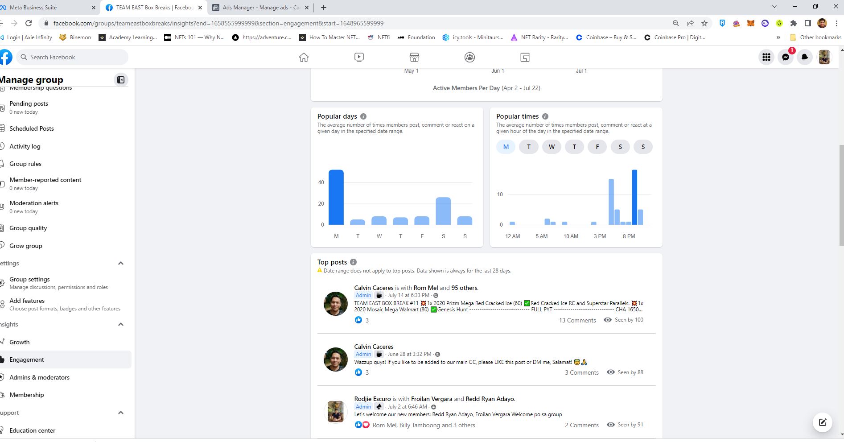This screenshot has height=442, width=844.
Task: Show more bookmarks with chevron
Action: pyautogui.click(x=778, y=37)
